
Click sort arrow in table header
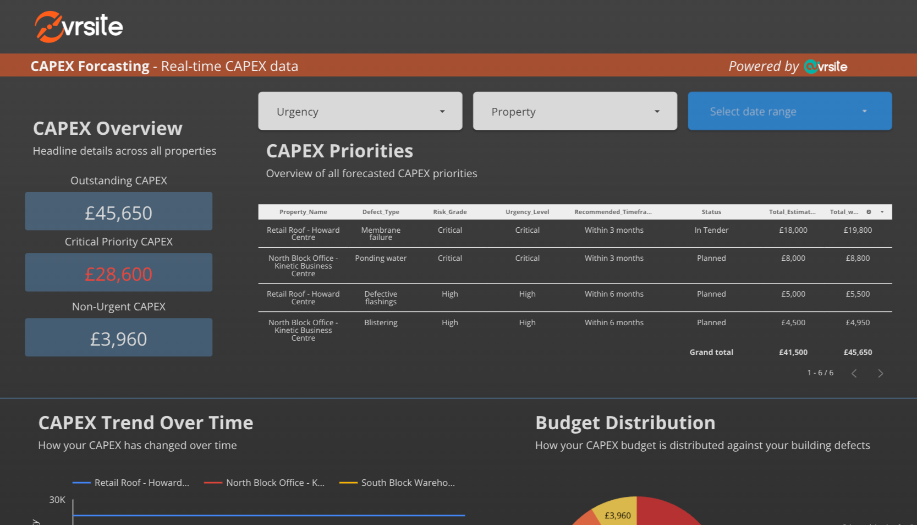coord(882,212)
